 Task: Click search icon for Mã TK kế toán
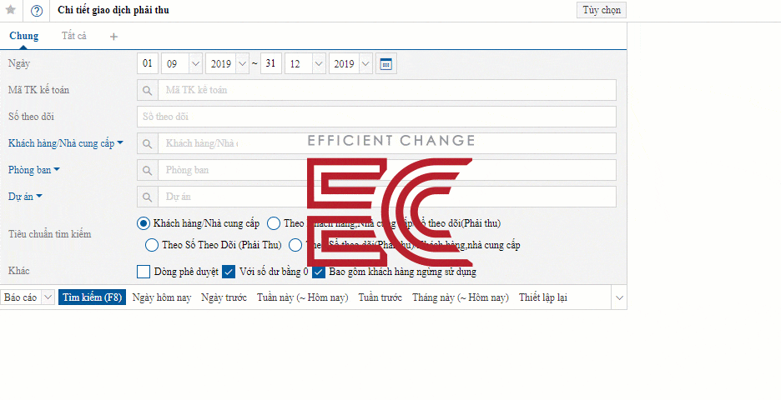(x=148, y=90)
